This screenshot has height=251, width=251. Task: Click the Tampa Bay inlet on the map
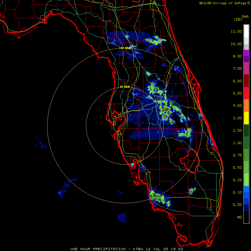tap(119, 120)
